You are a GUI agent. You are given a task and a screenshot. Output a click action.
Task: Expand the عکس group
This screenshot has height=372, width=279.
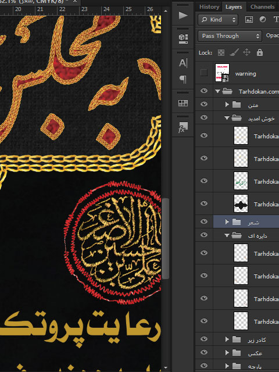point(227,353)
